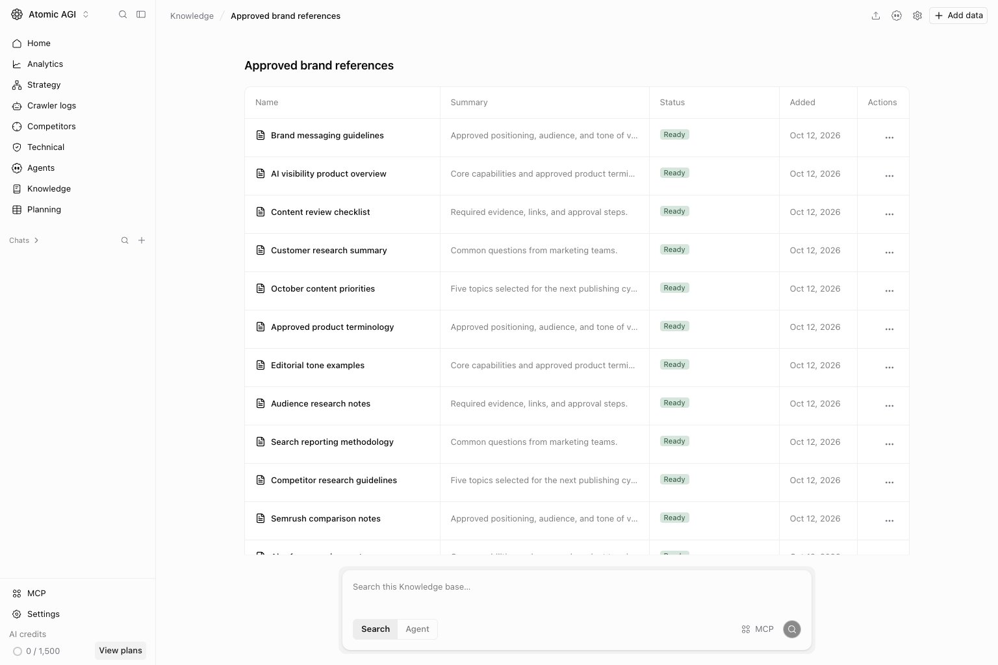Viewport: 998px width, 665px height.
Task: Click Ready badge for Content review checklist
Action: [x=674, y=211]
